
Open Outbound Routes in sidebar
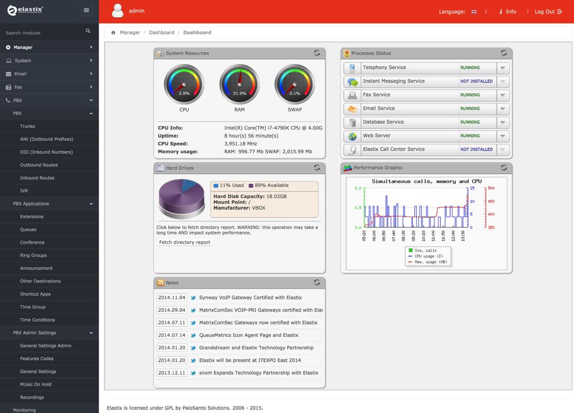pyautogui.click(x=39, y=165)
